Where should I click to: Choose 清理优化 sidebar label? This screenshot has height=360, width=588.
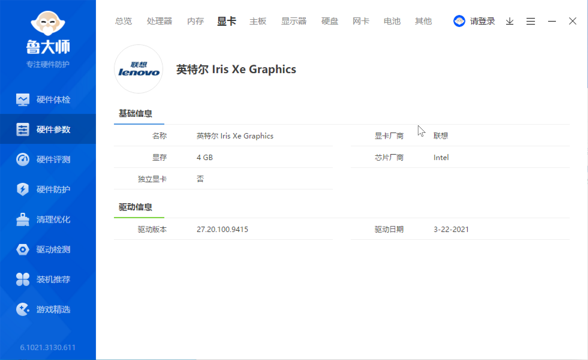coord(53,219)
